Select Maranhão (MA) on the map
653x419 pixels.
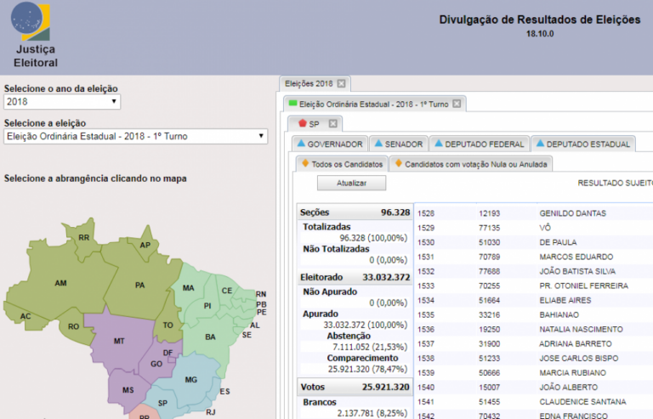tap(188, 288)
